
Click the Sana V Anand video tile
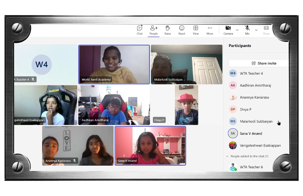(150, 146)
